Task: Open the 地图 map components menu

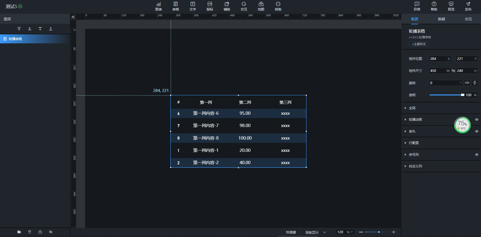Action: [x=261, y=6]
